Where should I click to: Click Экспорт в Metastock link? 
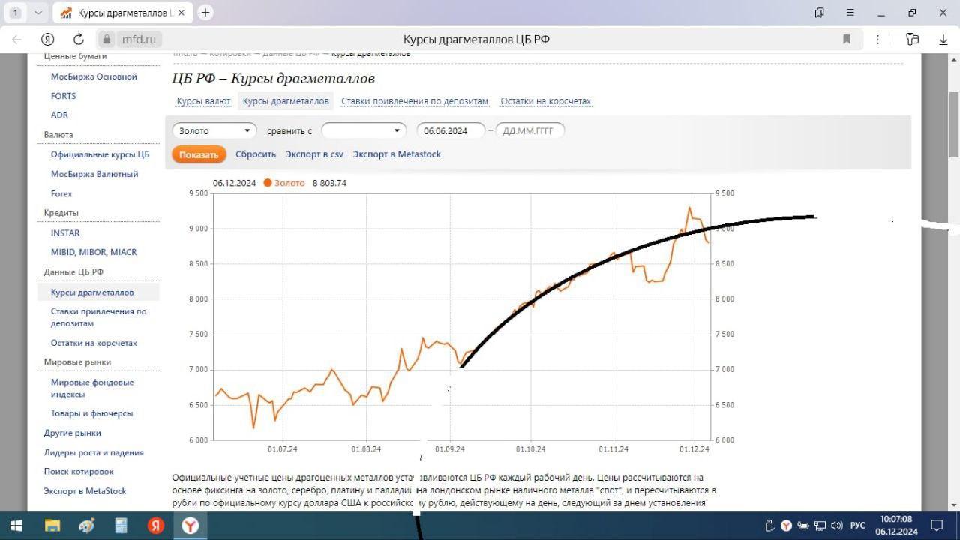pos(397,154)
